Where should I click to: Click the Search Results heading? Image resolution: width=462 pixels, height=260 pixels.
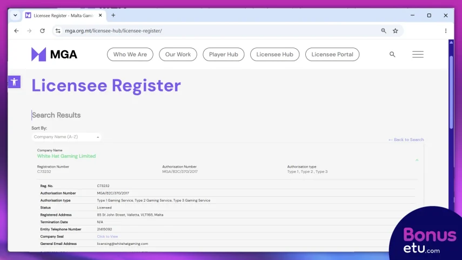(56, 115)
